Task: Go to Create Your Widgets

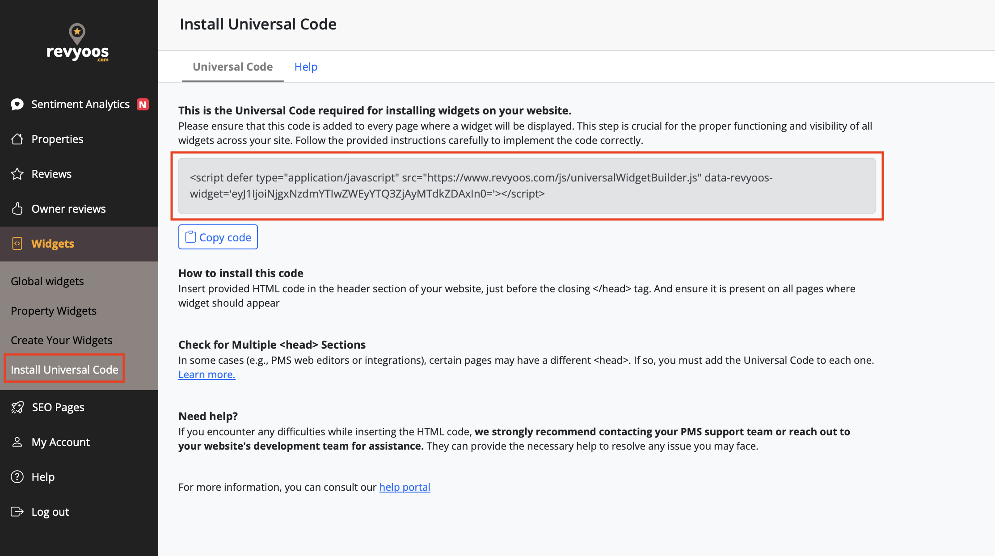Action: click(x=62, y=340)
